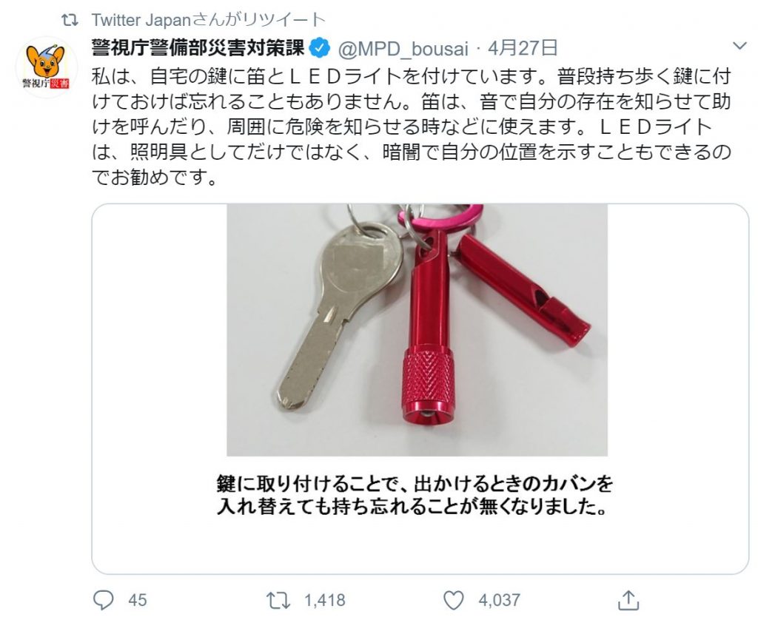View the 4,037 likes count

point(500,600)
